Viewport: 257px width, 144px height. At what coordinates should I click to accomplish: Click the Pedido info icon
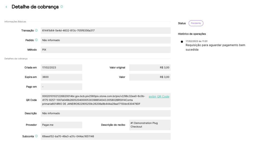[x=36, y=40]
